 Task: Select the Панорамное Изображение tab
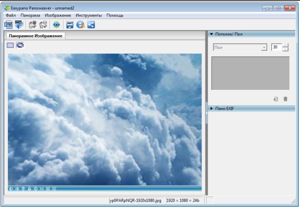pyautogui.click(x=35, y=36)
